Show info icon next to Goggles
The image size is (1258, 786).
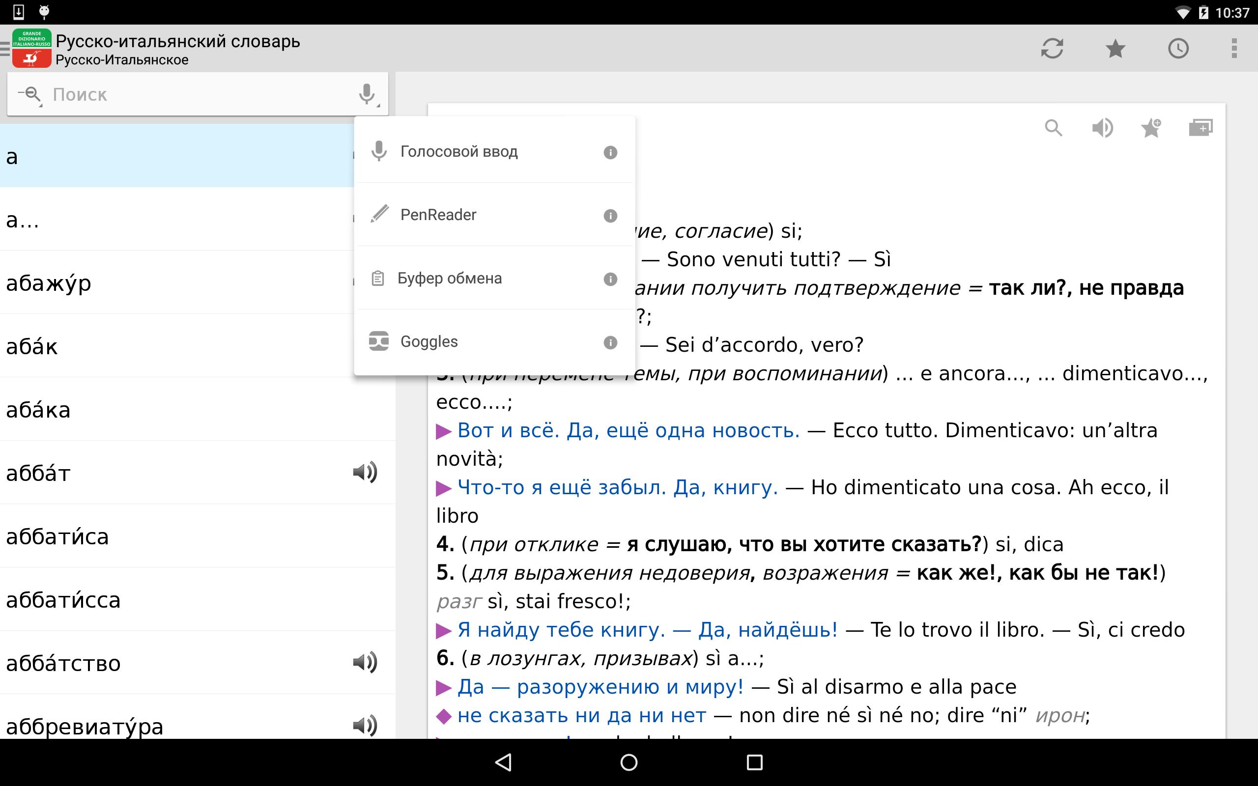pyautogui.click(x=610, y=342)
